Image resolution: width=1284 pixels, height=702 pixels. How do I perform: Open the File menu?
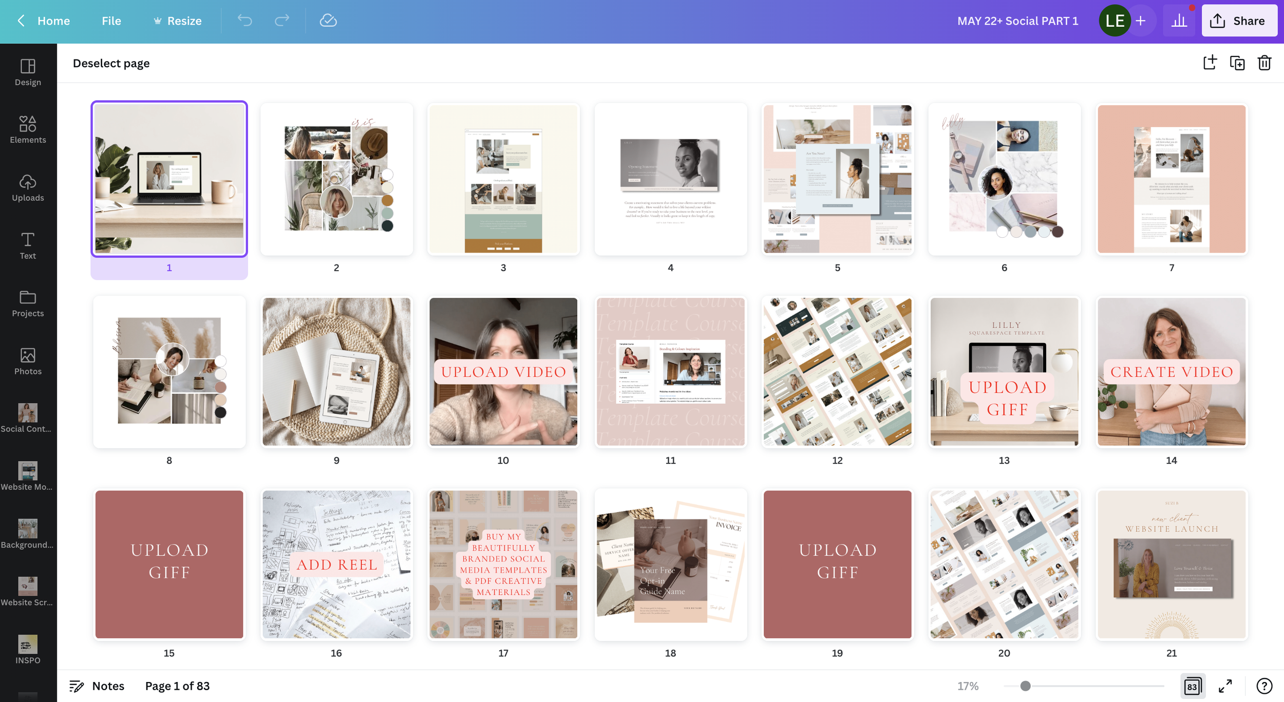tap(111, 21)
